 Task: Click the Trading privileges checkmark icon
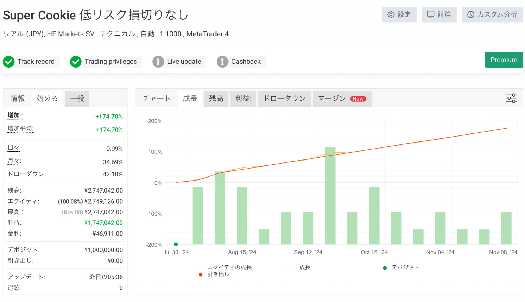click(76, 62)
